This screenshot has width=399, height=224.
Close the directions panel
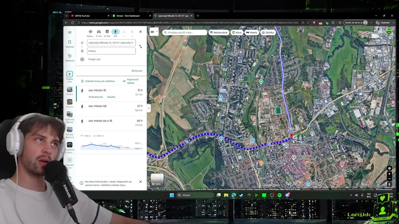tap(140, 32)
